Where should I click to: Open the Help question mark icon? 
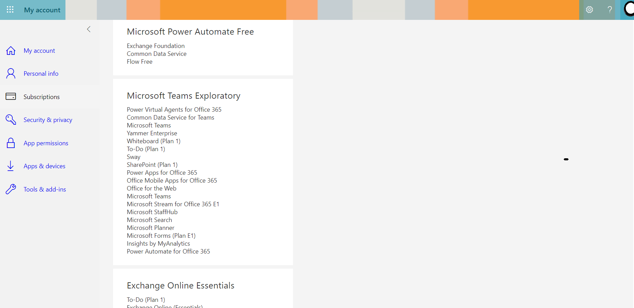[x=610, y=10]
